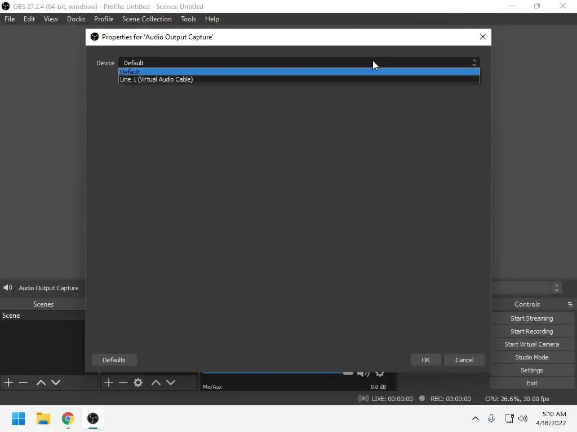The width and height of the screenshot is (577, 432).
Task: Click the OBS logo in properties dialog title
Action: [95, 37]
